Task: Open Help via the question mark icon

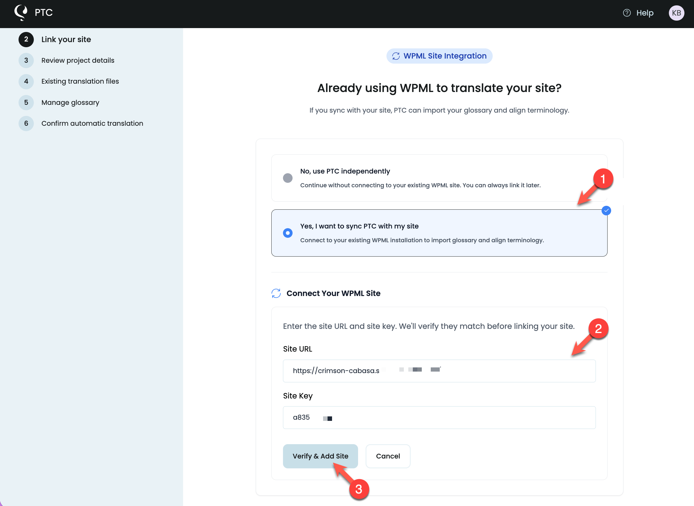Action: pyautogui.click(x=626, y=13)
